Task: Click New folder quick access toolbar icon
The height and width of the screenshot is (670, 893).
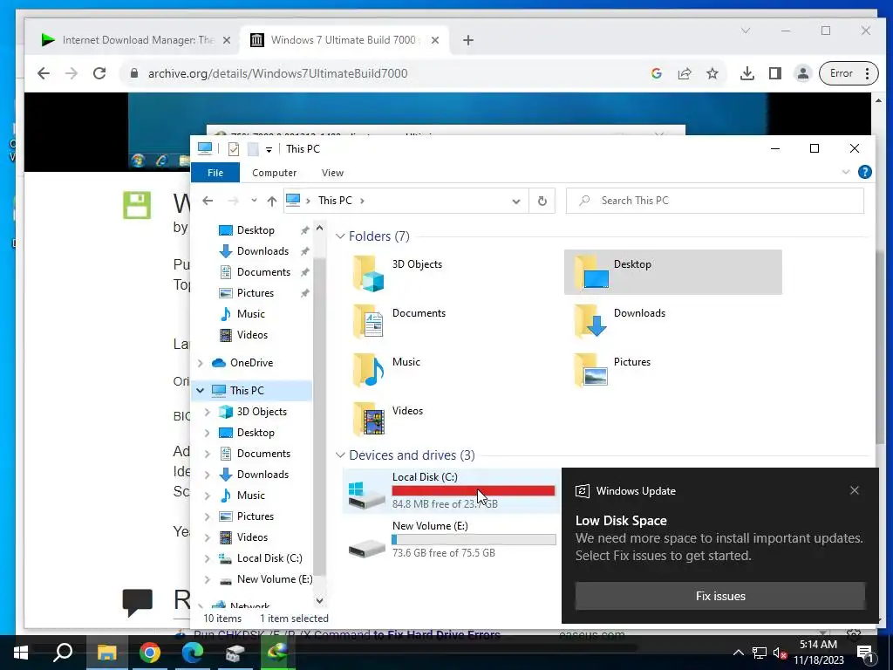Action: (253, 149)
